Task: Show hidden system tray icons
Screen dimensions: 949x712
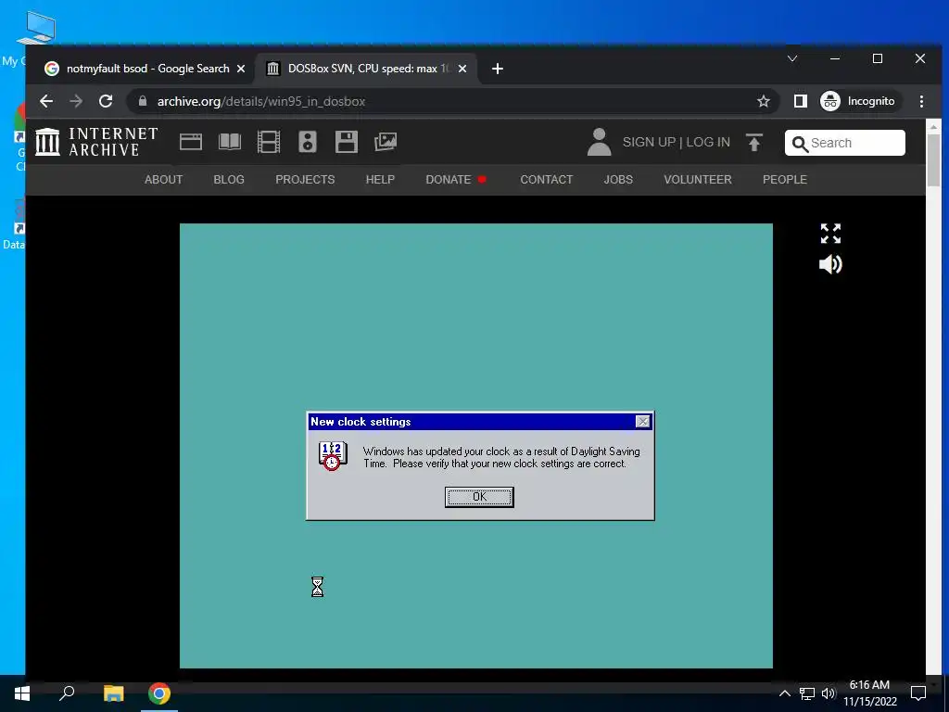Action: point(784,693)
